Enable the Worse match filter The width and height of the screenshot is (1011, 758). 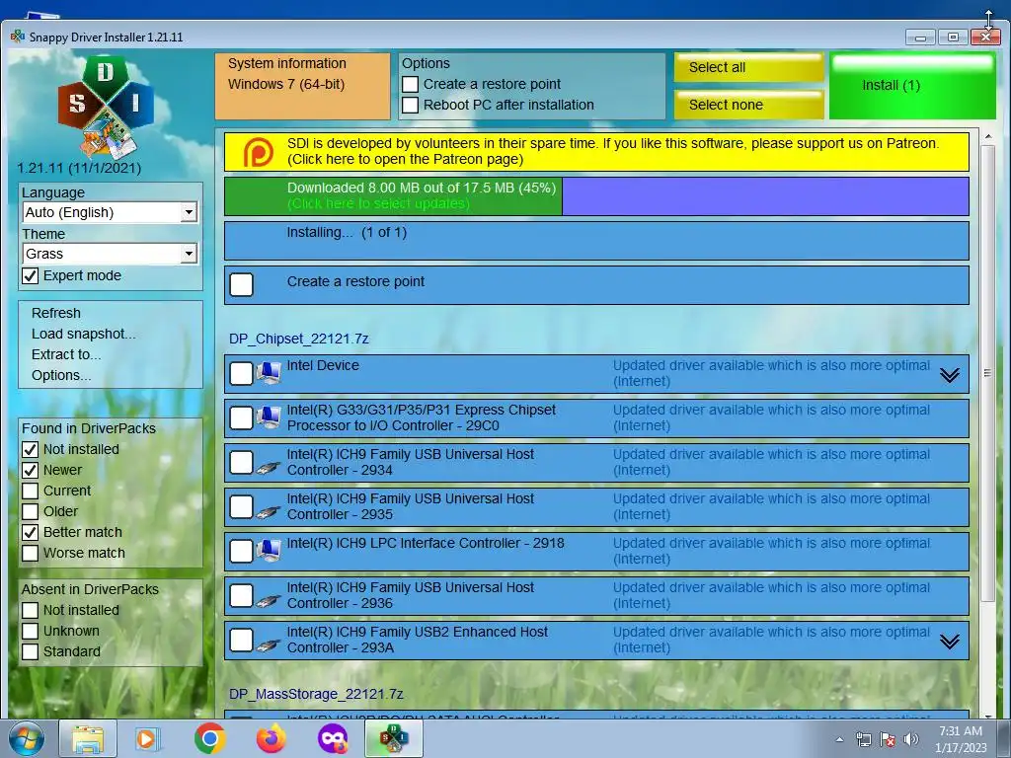pyautogui.click(x=31, y=553)
